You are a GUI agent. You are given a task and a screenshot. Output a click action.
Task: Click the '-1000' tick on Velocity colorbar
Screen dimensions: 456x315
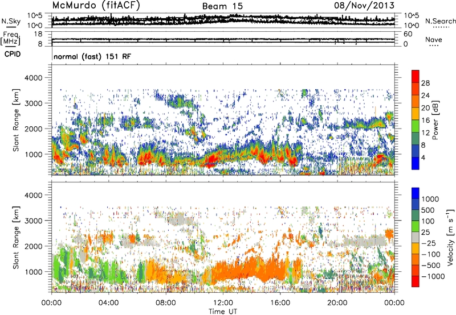433,276
